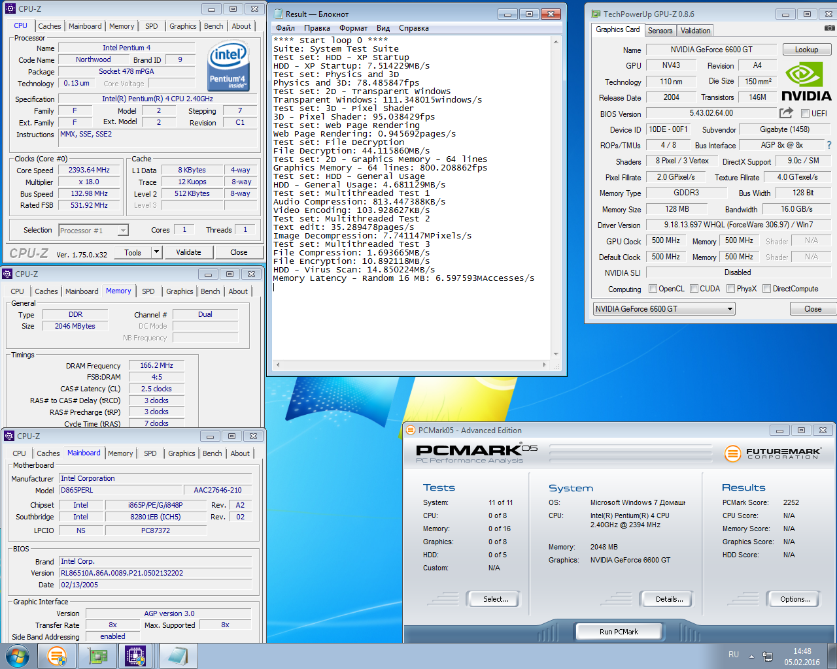The height and width of the screenshot is (669, 837).
Task: Click the NVIDIA logo in GPU-Z
Action: pos(806,82)
